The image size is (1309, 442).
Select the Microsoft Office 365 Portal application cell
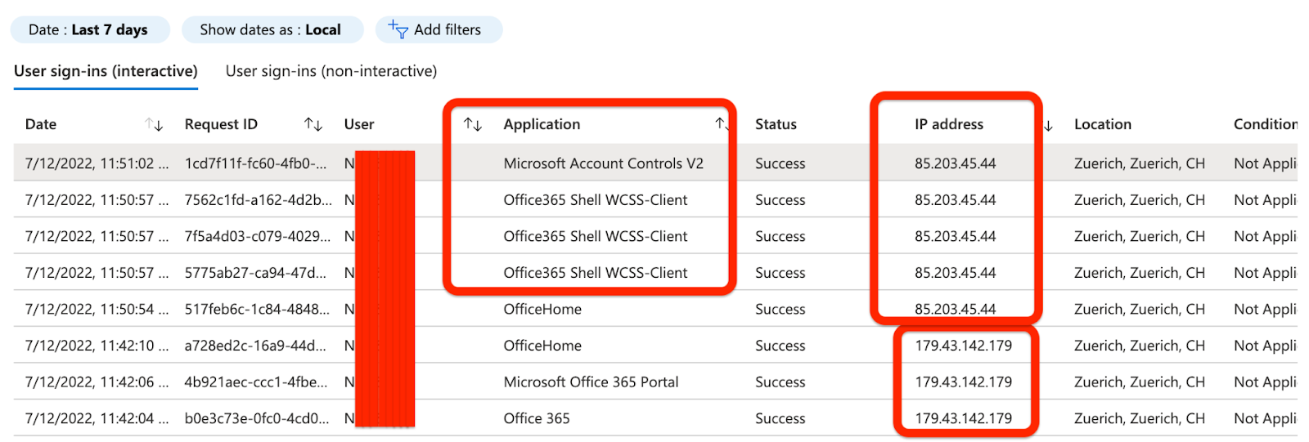[x=591, y=382]
